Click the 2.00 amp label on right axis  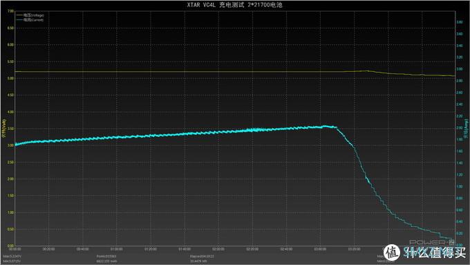[x=460, y=128]
